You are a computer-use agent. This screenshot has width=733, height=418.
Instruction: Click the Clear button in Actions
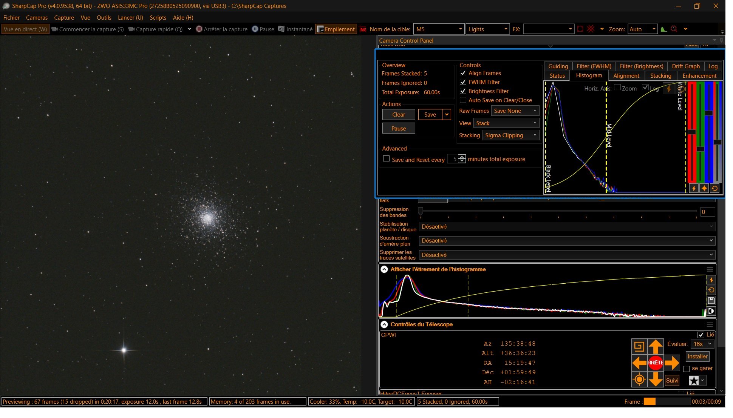pyautogui.click(x=399, y=114)
